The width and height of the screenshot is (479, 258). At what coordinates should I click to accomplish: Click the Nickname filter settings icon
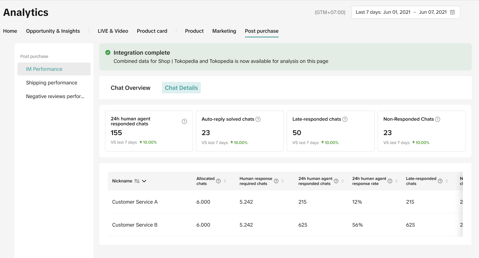137,181
